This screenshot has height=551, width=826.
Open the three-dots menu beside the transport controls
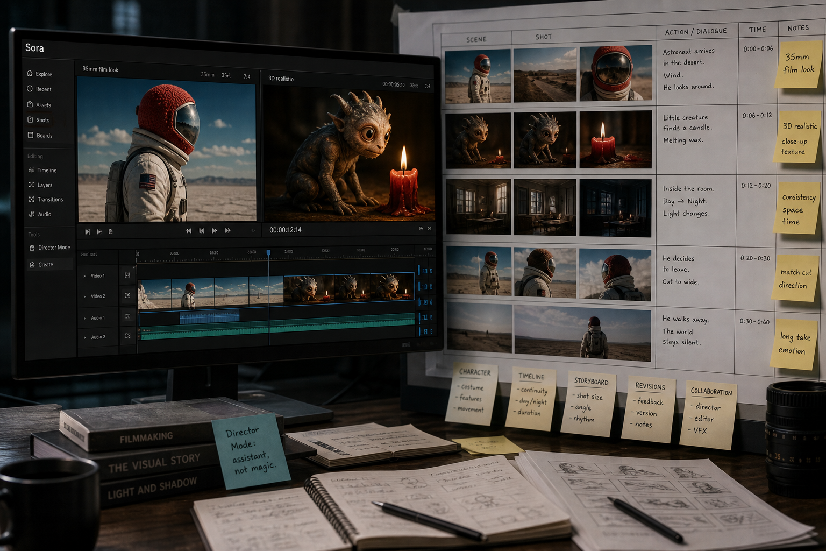[x=253, y=230]
